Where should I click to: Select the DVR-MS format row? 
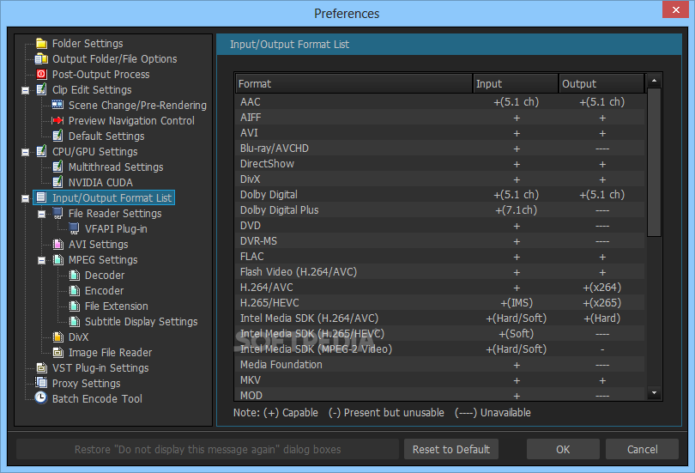click(x=440, y=241)
